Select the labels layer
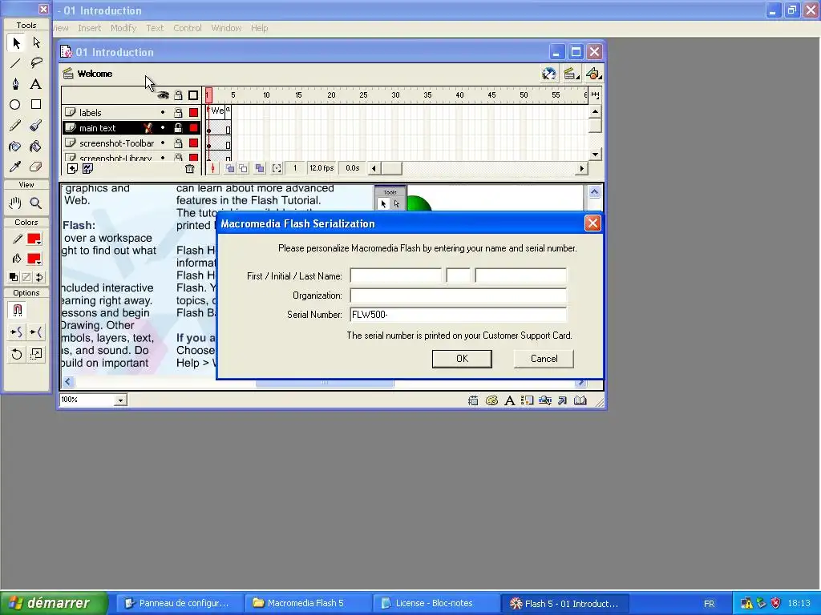 (90, 112)
